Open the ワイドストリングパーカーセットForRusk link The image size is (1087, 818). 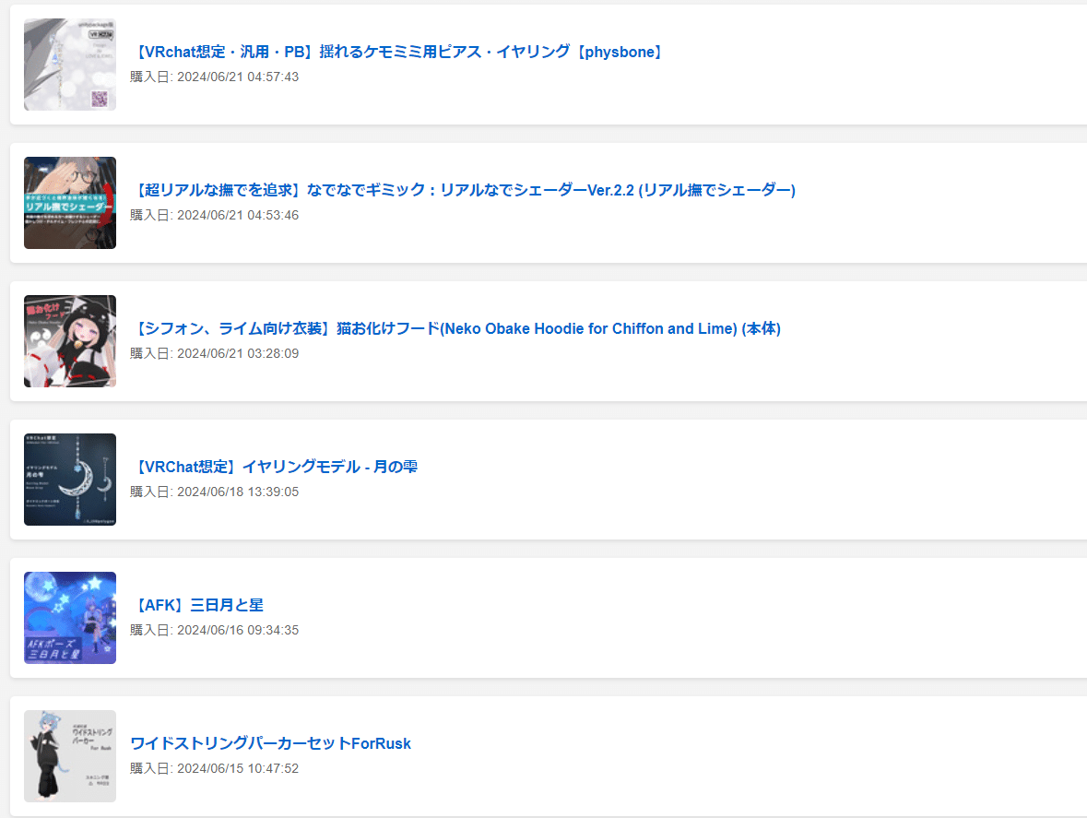point(270,744)
